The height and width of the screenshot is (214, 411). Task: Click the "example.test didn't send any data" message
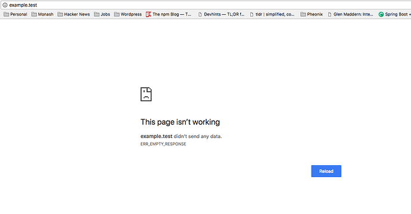(181, 136)
